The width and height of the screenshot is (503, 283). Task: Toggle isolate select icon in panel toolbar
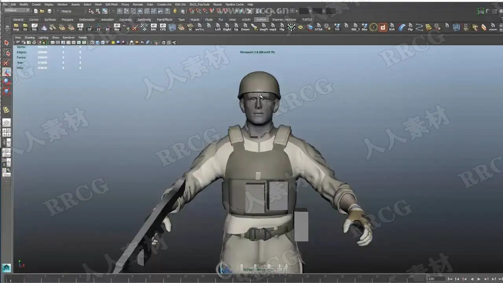156,42
